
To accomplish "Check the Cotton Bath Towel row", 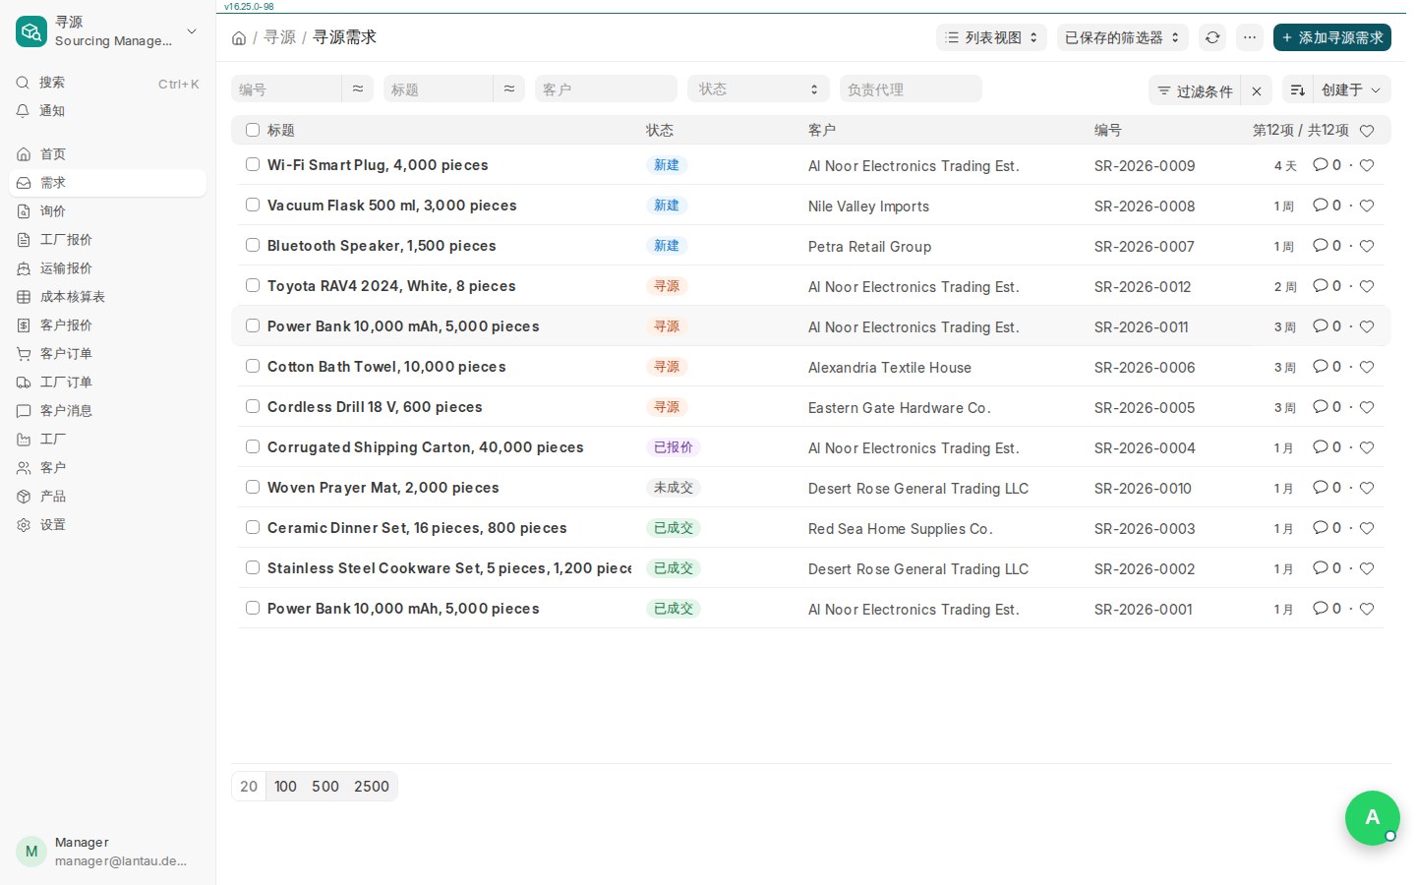I will pos(253,366).
